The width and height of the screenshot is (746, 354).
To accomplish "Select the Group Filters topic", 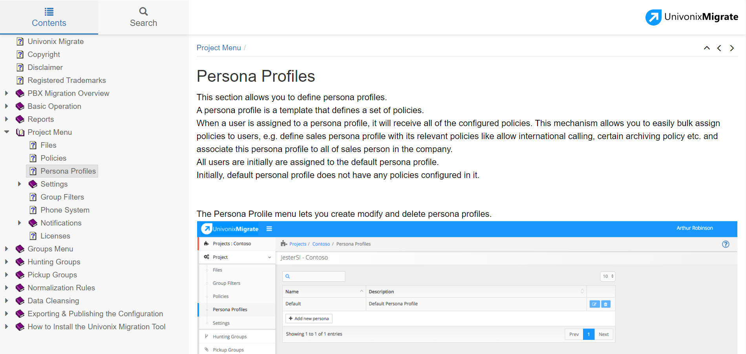I will coord(62,197).
